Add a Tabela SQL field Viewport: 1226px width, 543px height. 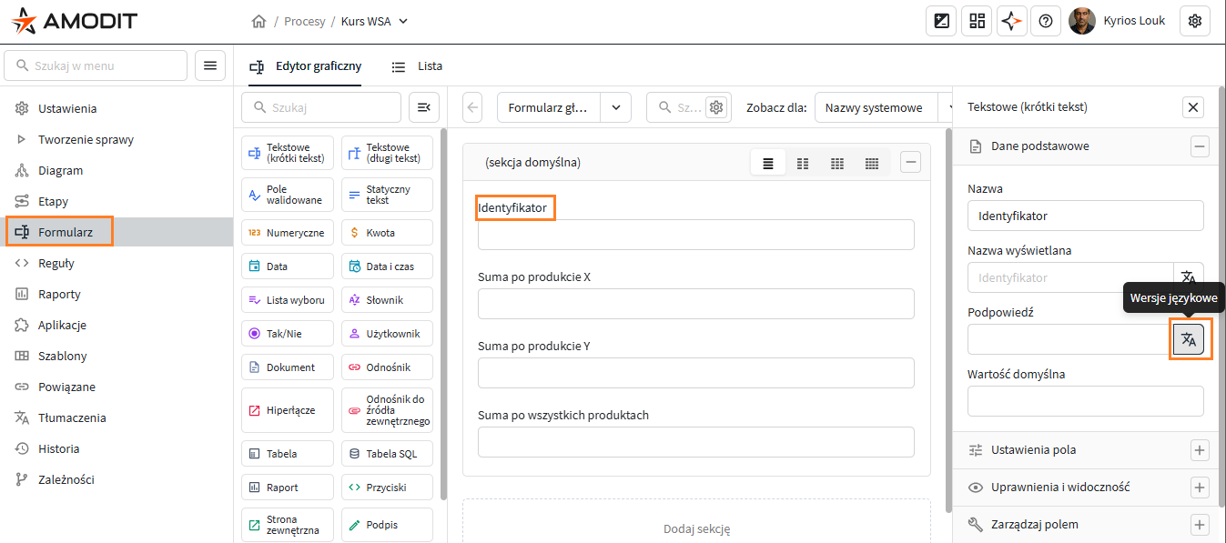(x=387, y=454)
